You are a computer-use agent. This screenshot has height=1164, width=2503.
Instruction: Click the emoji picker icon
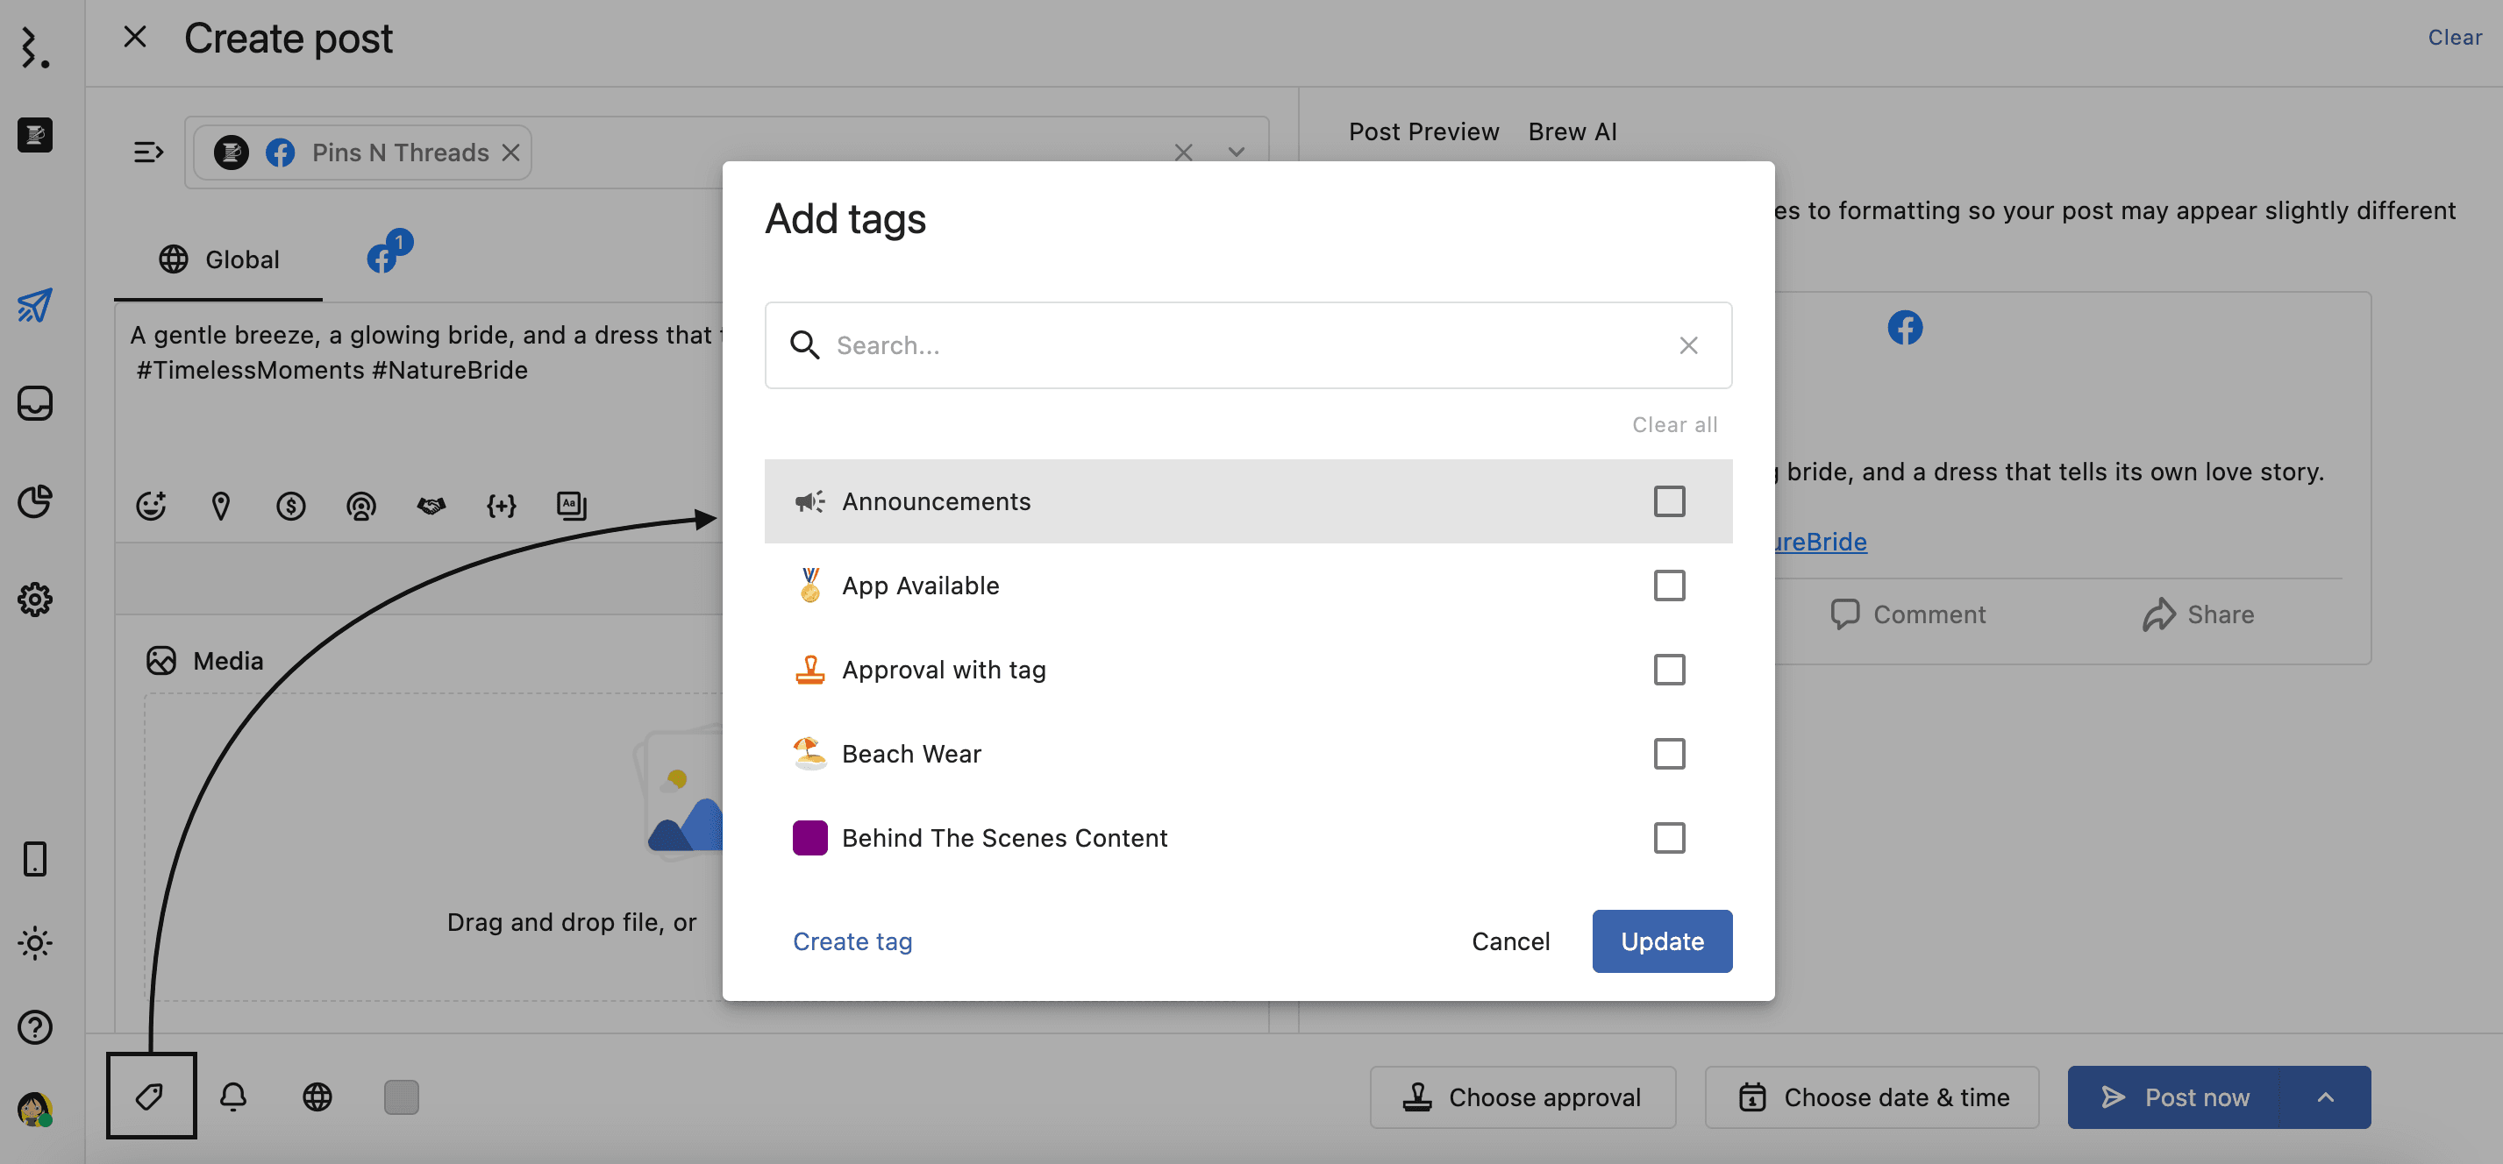151,505
